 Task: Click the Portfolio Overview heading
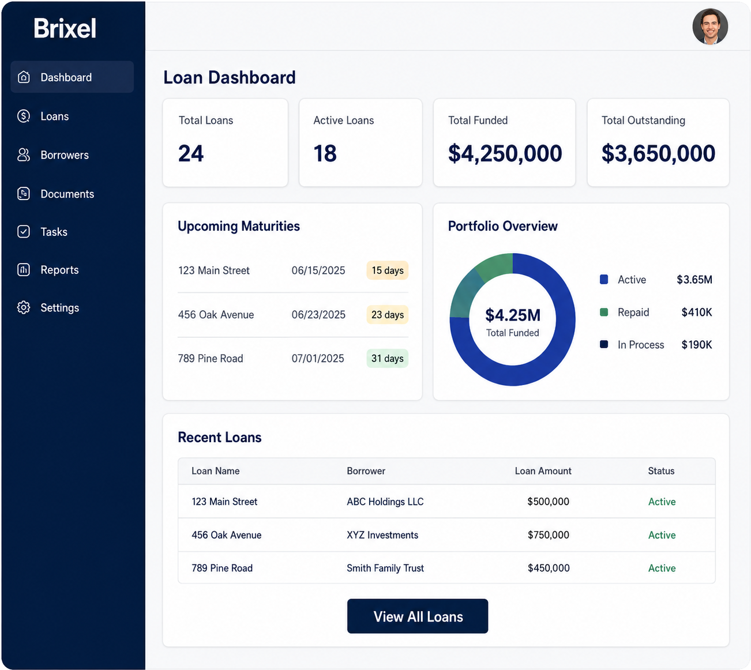[x=502, y=226]
